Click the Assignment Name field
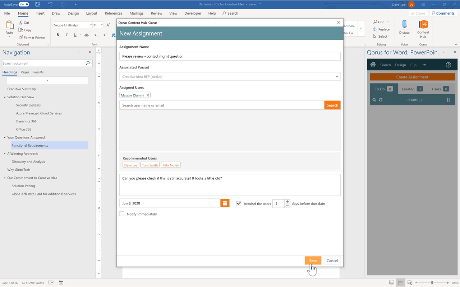The width and height of the screenshot is (460, 287). (x=230, y=56)
